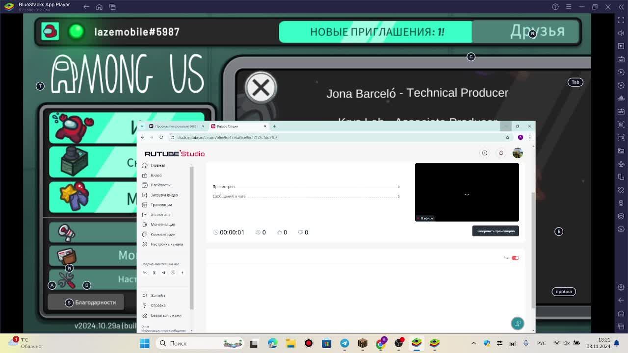Open the Rutube profile avatar
The width and height of the screenshot is (628, 353).
click(518, 153)
